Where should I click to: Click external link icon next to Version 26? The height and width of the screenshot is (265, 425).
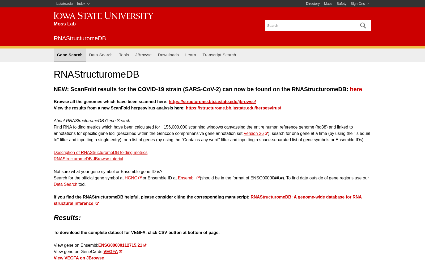click(266, 134)
